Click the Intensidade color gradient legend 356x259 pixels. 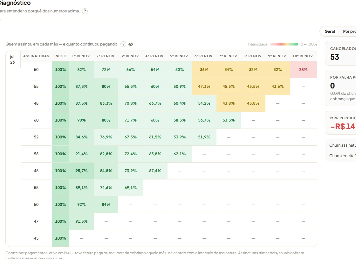[x=284, y=44]
